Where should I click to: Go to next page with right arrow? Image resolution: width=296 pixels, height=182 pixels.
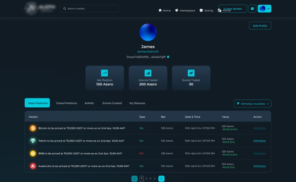(161, 178)
